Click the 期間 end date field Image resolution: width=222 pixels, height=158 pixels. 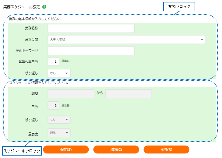129,94
